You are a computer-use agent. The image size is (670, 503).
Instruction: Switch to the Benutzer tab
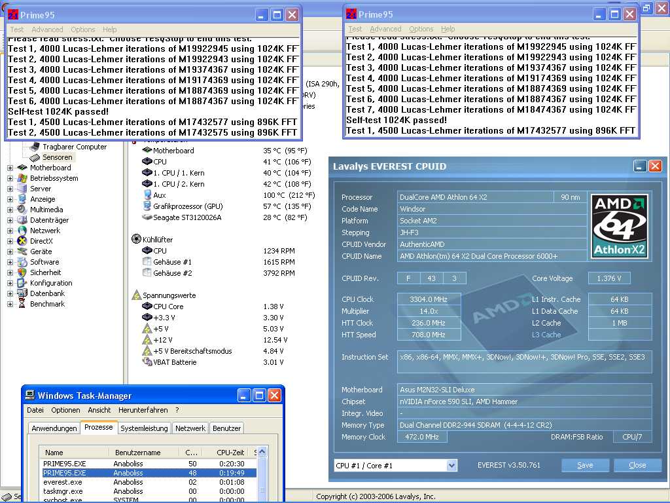226,428
